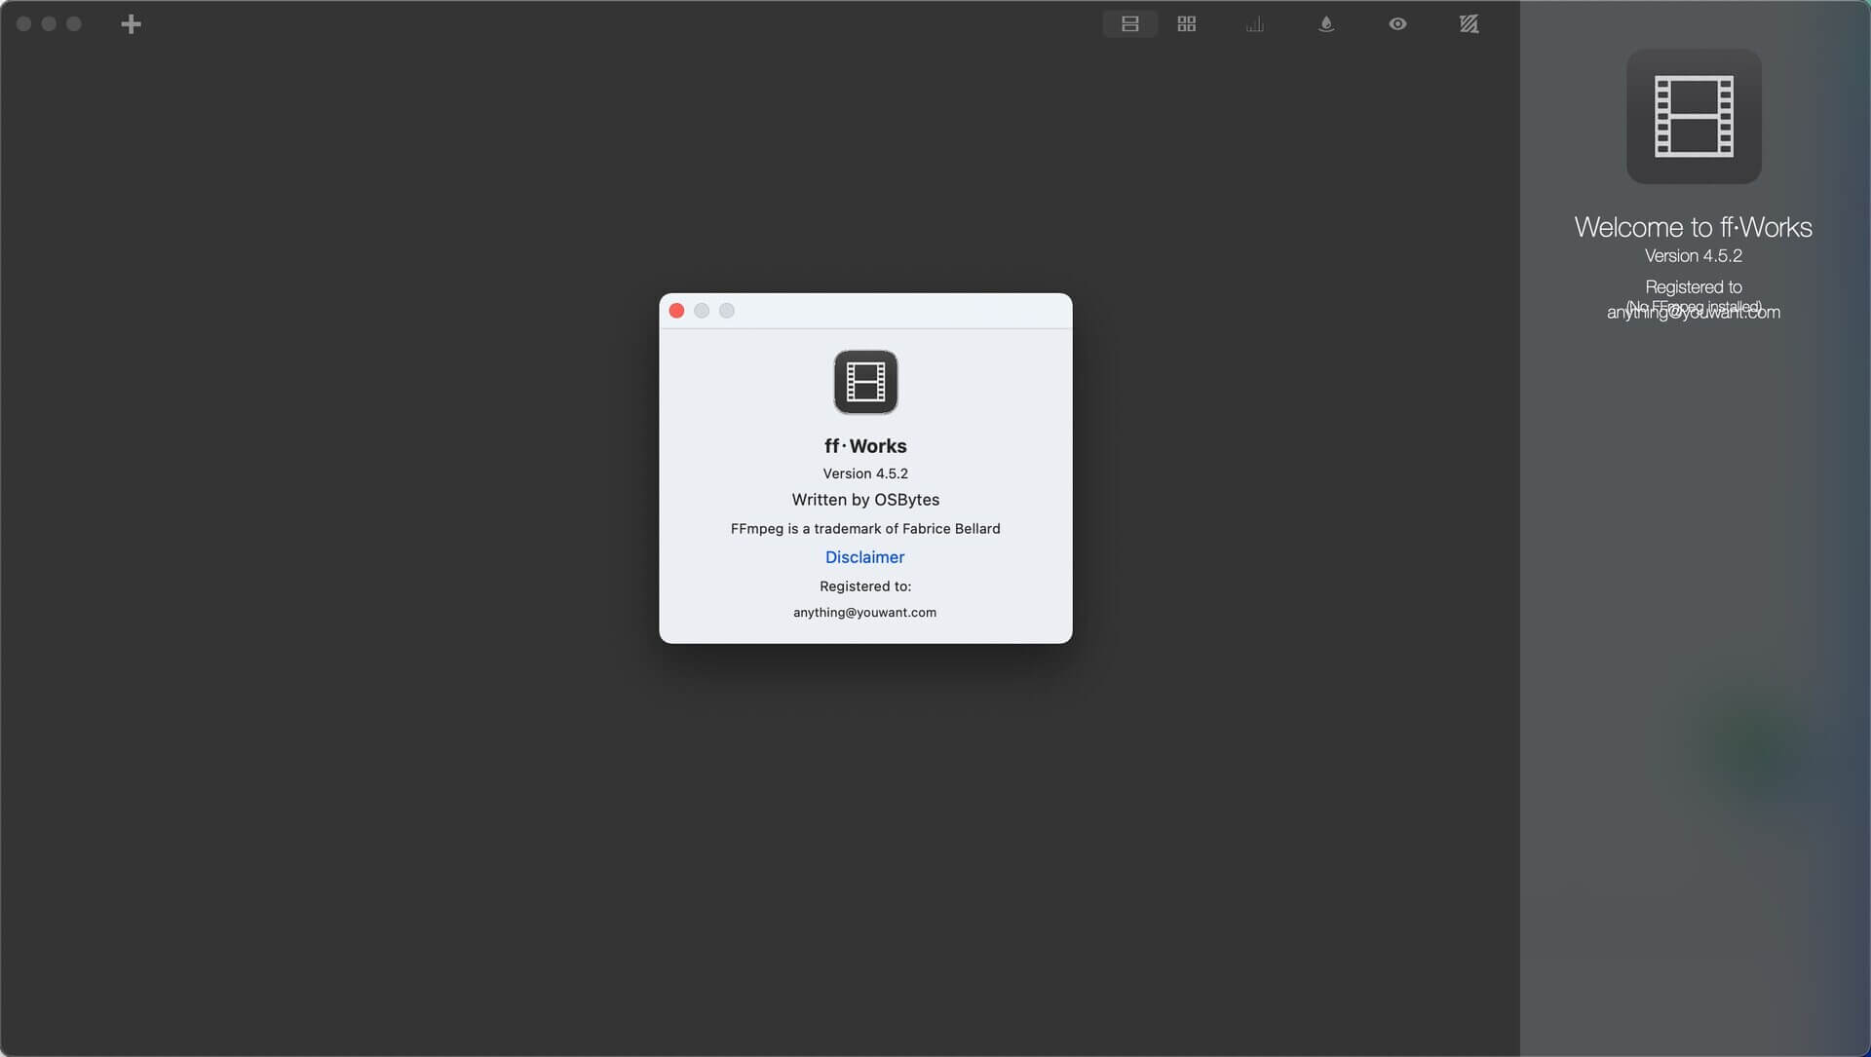Toggle the eye preview icon

point(1397,24)
